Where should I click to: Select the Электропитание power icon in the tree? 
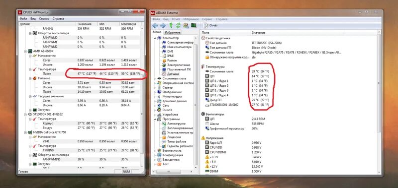[164, 65]
